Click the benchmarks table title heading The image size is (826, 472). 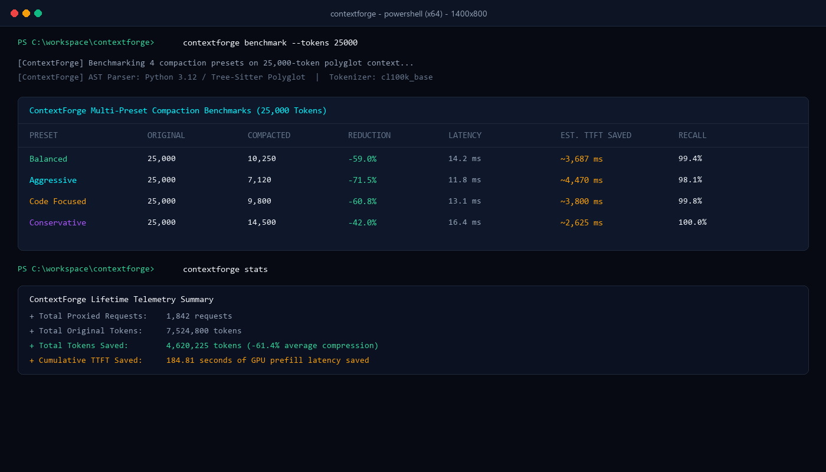click(x=178, y=110)
